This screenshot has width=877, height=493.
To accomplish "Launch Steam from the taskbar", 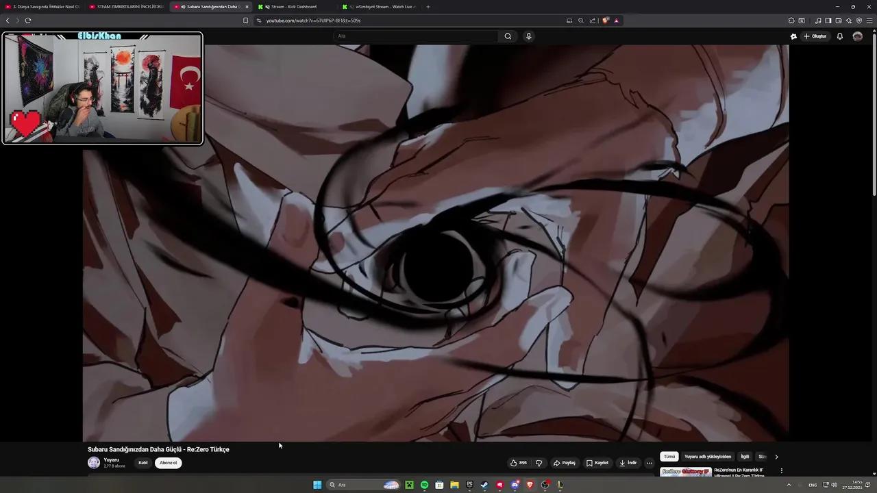I will pos(484,485).
